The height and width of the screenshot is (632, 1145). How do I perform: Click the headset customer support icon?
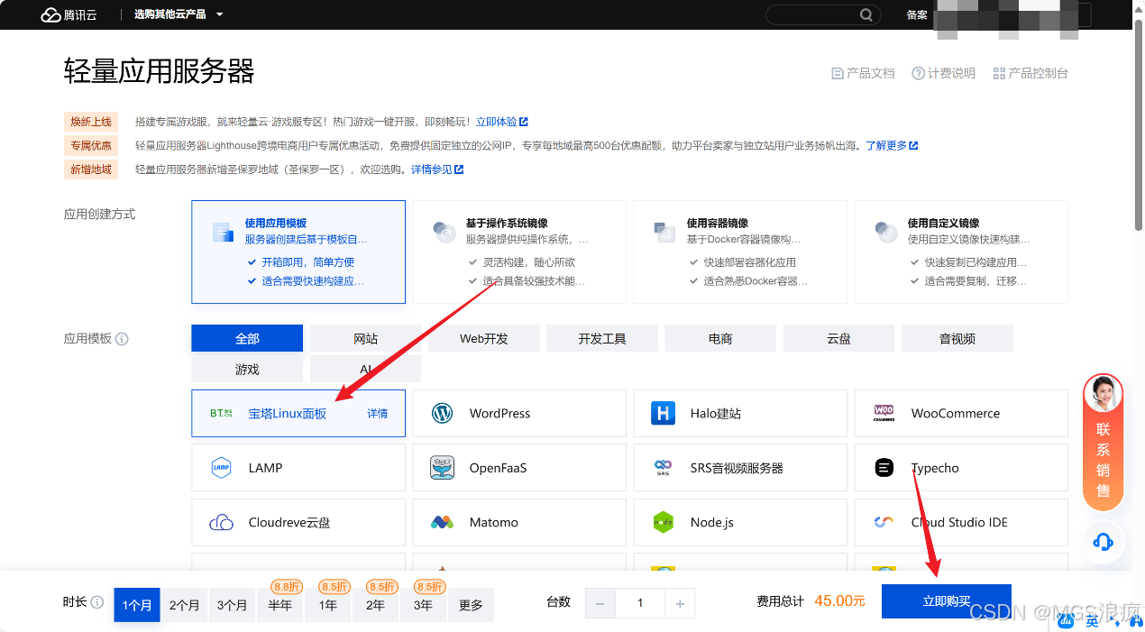point(1103,542)
